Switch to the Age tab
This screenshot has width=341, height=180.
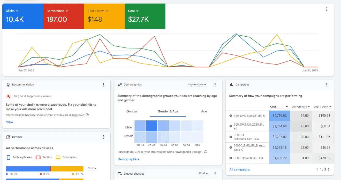click(x=204, y=111)
